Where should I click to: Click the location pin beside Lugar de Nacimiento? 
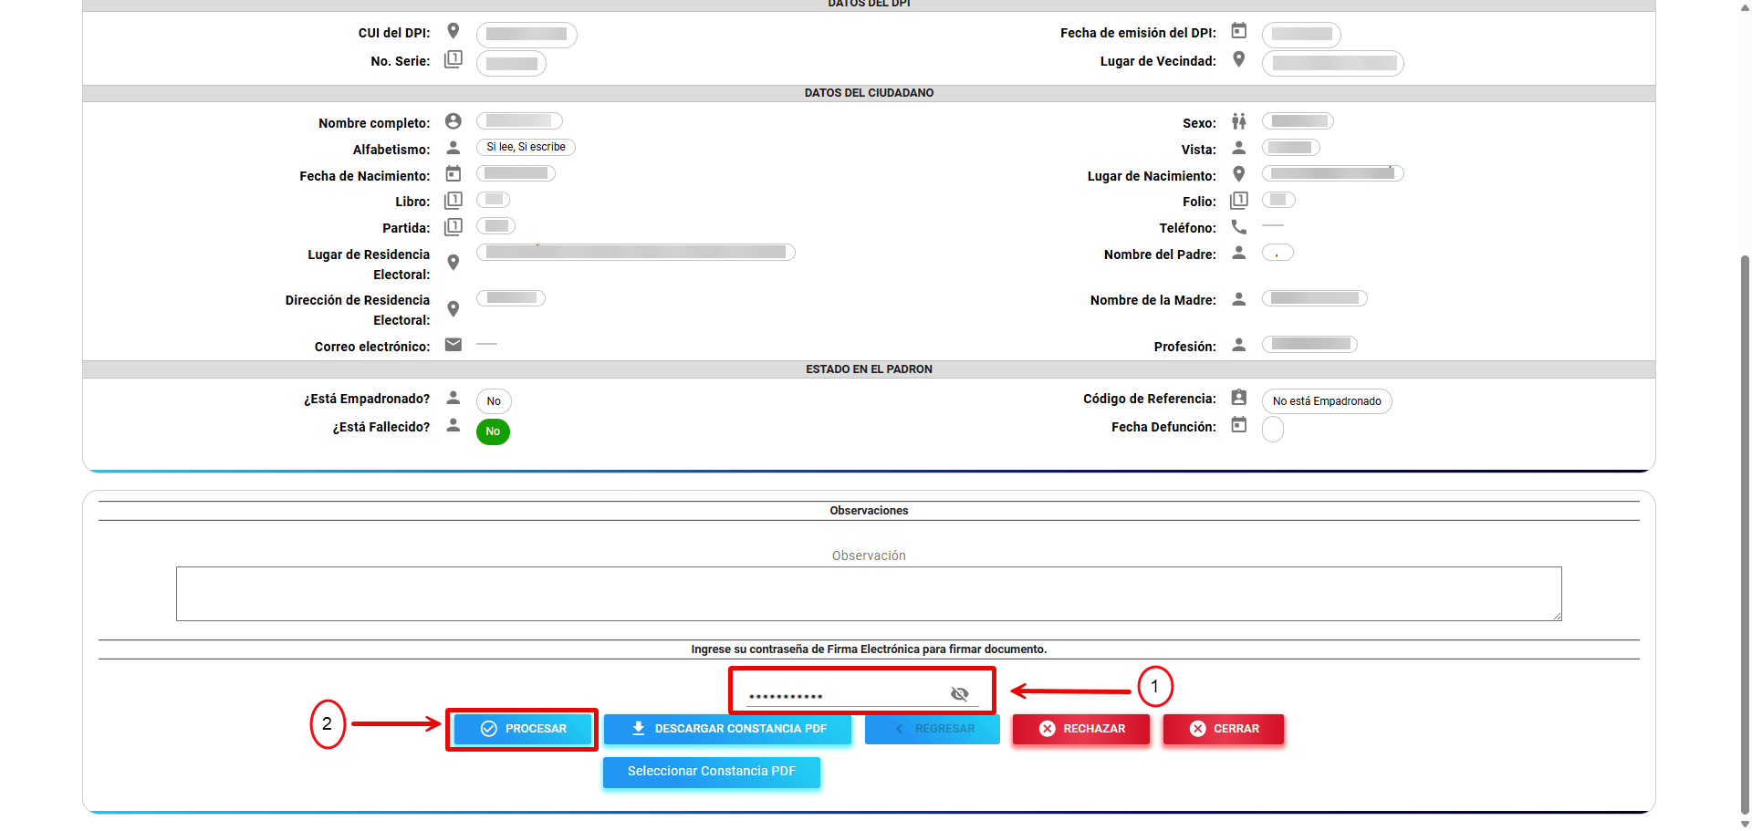[1238, 174]
